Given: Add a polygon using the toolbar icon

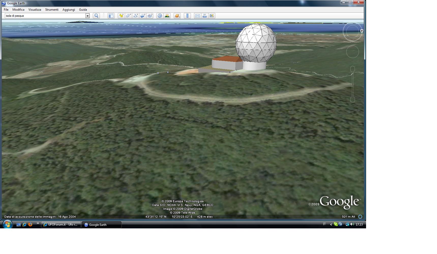Looking at the screenshot, I should click(x=128, y=16).
